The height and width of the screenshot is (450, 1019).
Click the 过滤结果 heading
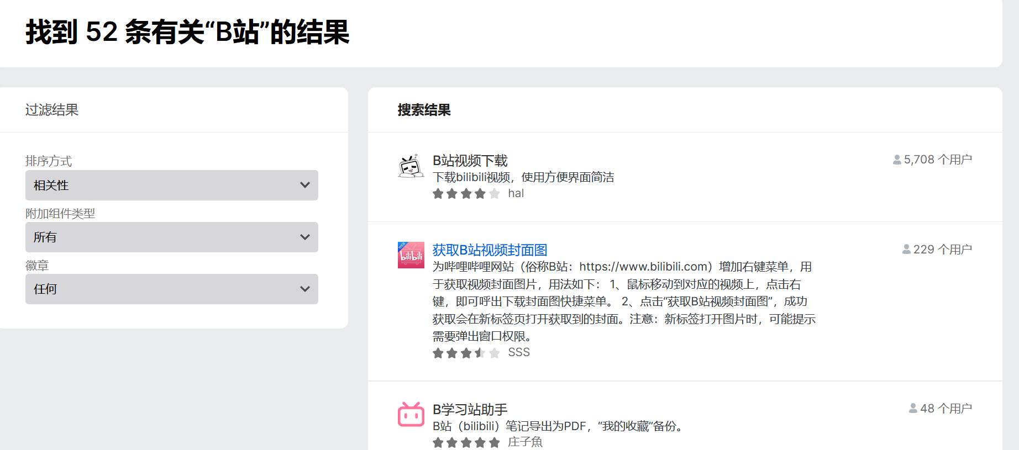tap(52, 110)
